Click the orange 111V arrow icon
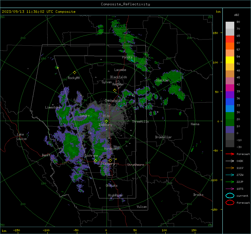This screenshot has width=251, height=234. [230, 168]
